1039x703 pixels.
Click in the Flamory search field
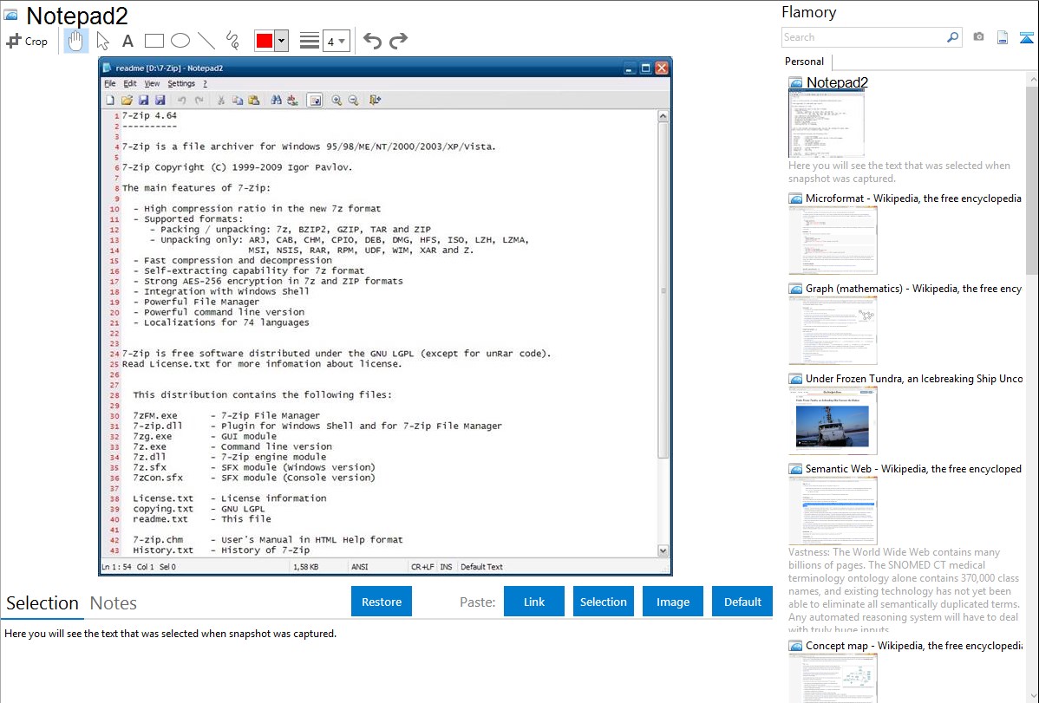(x=863, y=37)
